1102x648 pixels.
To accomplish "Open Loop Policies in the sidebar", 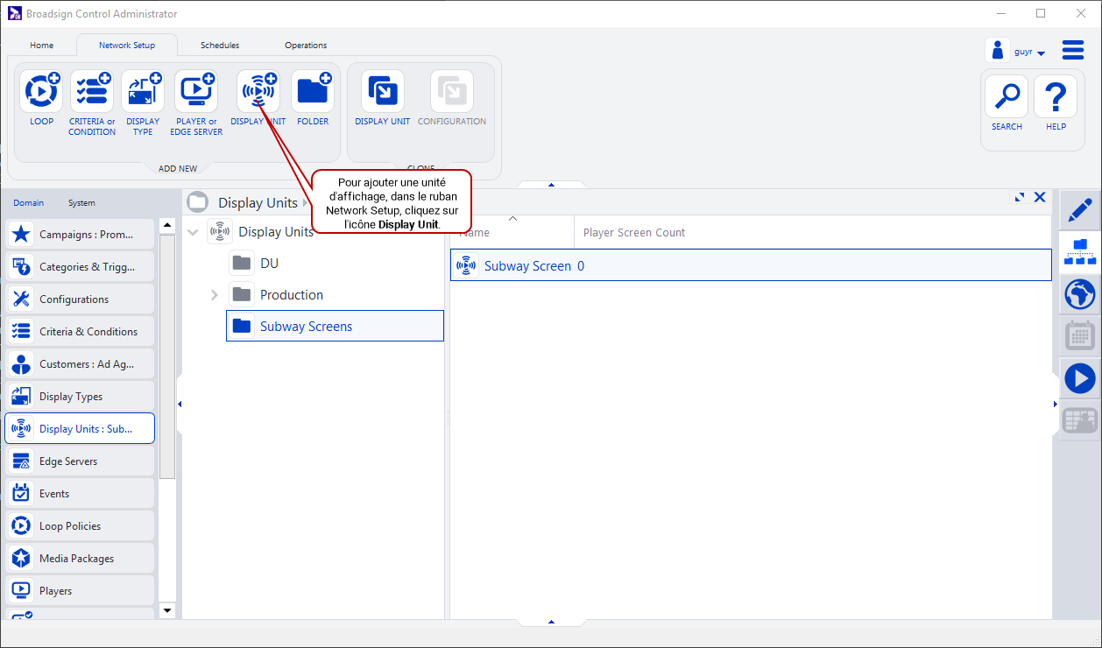I will point(80,526).
